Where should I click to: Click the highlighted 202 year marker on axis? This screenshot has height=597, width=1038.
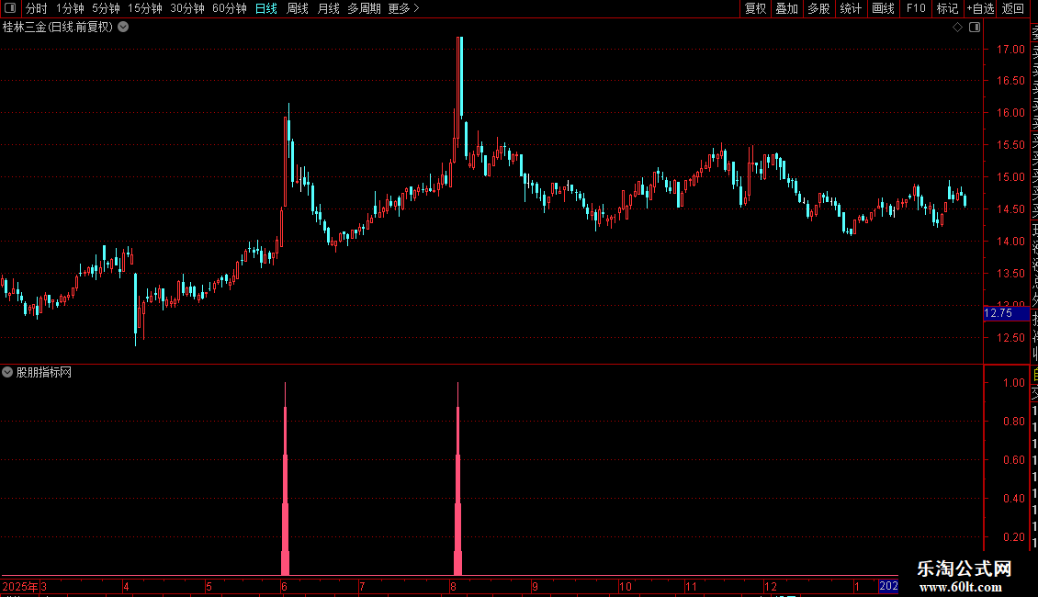888,586
